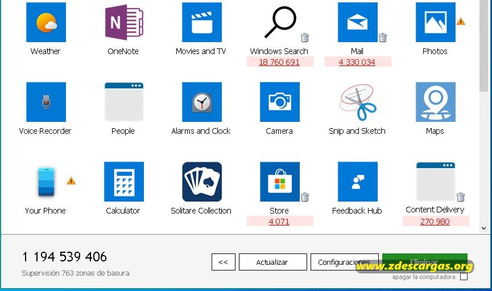492x291 pixels.
Task: Select the Content Delivery app icon
Action: [436, 182]
